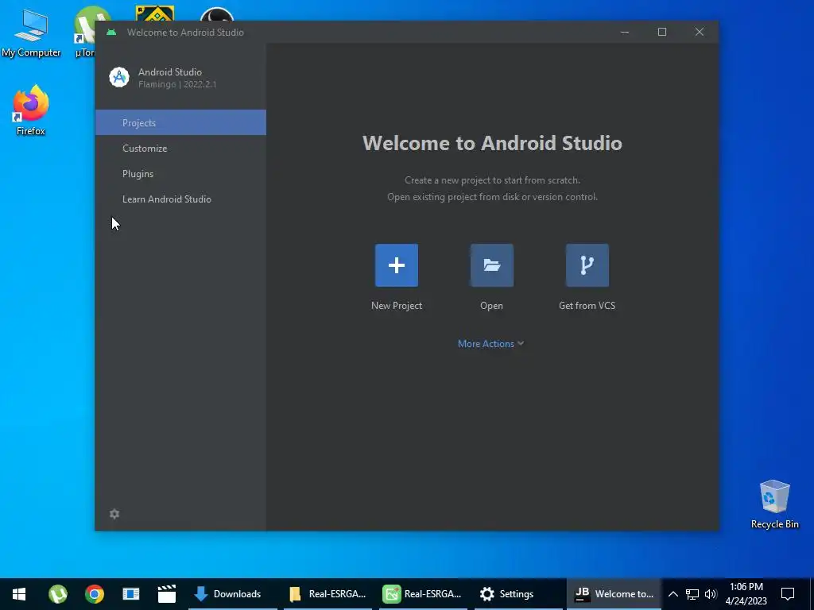The width and height of the screenshot is (814, 610).
Task: Click the blue panel taskbar icon
Action: pos(131,594)
